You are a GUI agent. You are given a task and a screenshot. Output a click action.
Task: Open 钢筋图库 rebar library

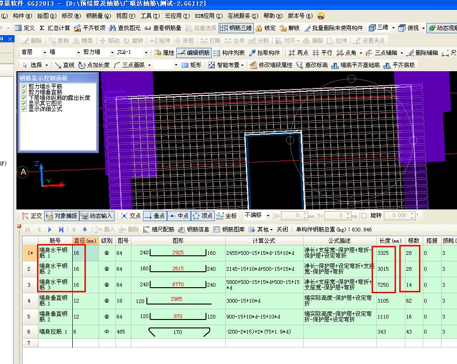pos(229,229)
